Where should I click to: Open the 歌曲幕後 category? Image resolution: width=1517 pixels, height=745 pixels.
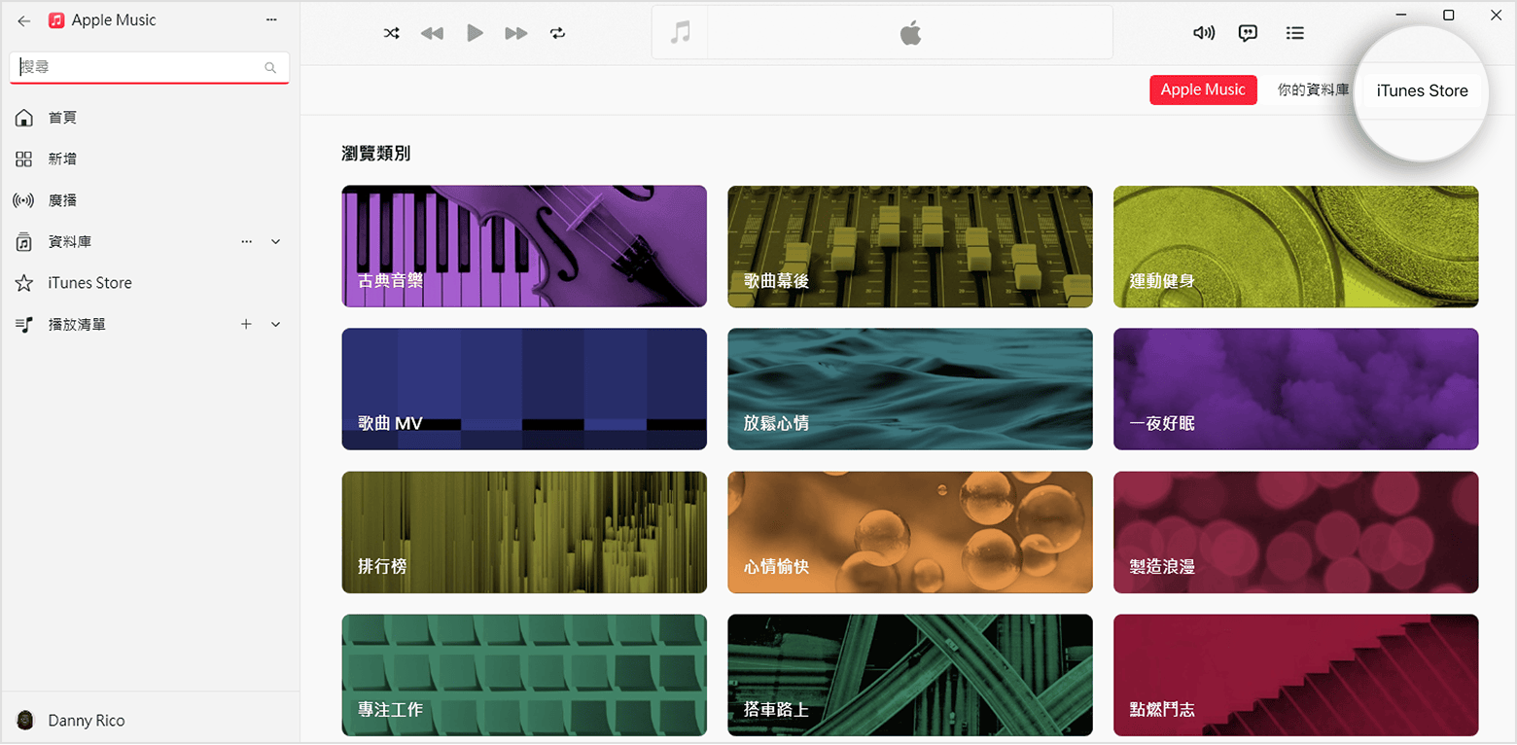[910, 246]
